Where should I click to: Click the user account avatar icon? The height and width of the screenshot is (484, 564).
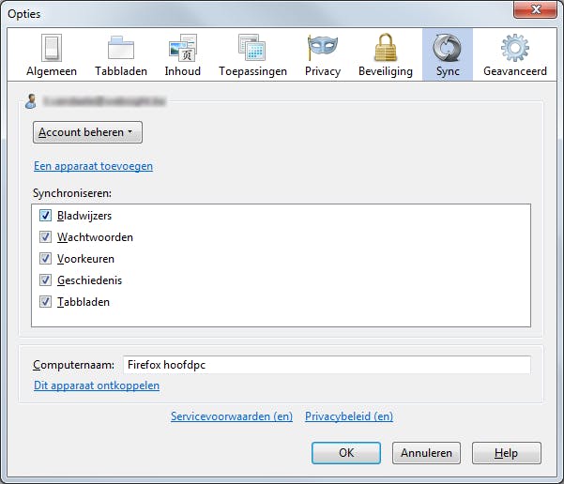[31, 101]
